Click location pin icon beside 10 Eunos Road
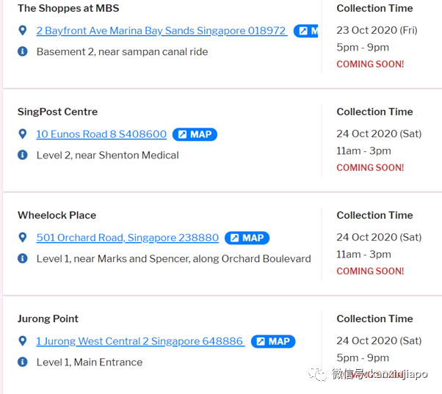This screenshot has width=442, height=394. pos(23,134)
